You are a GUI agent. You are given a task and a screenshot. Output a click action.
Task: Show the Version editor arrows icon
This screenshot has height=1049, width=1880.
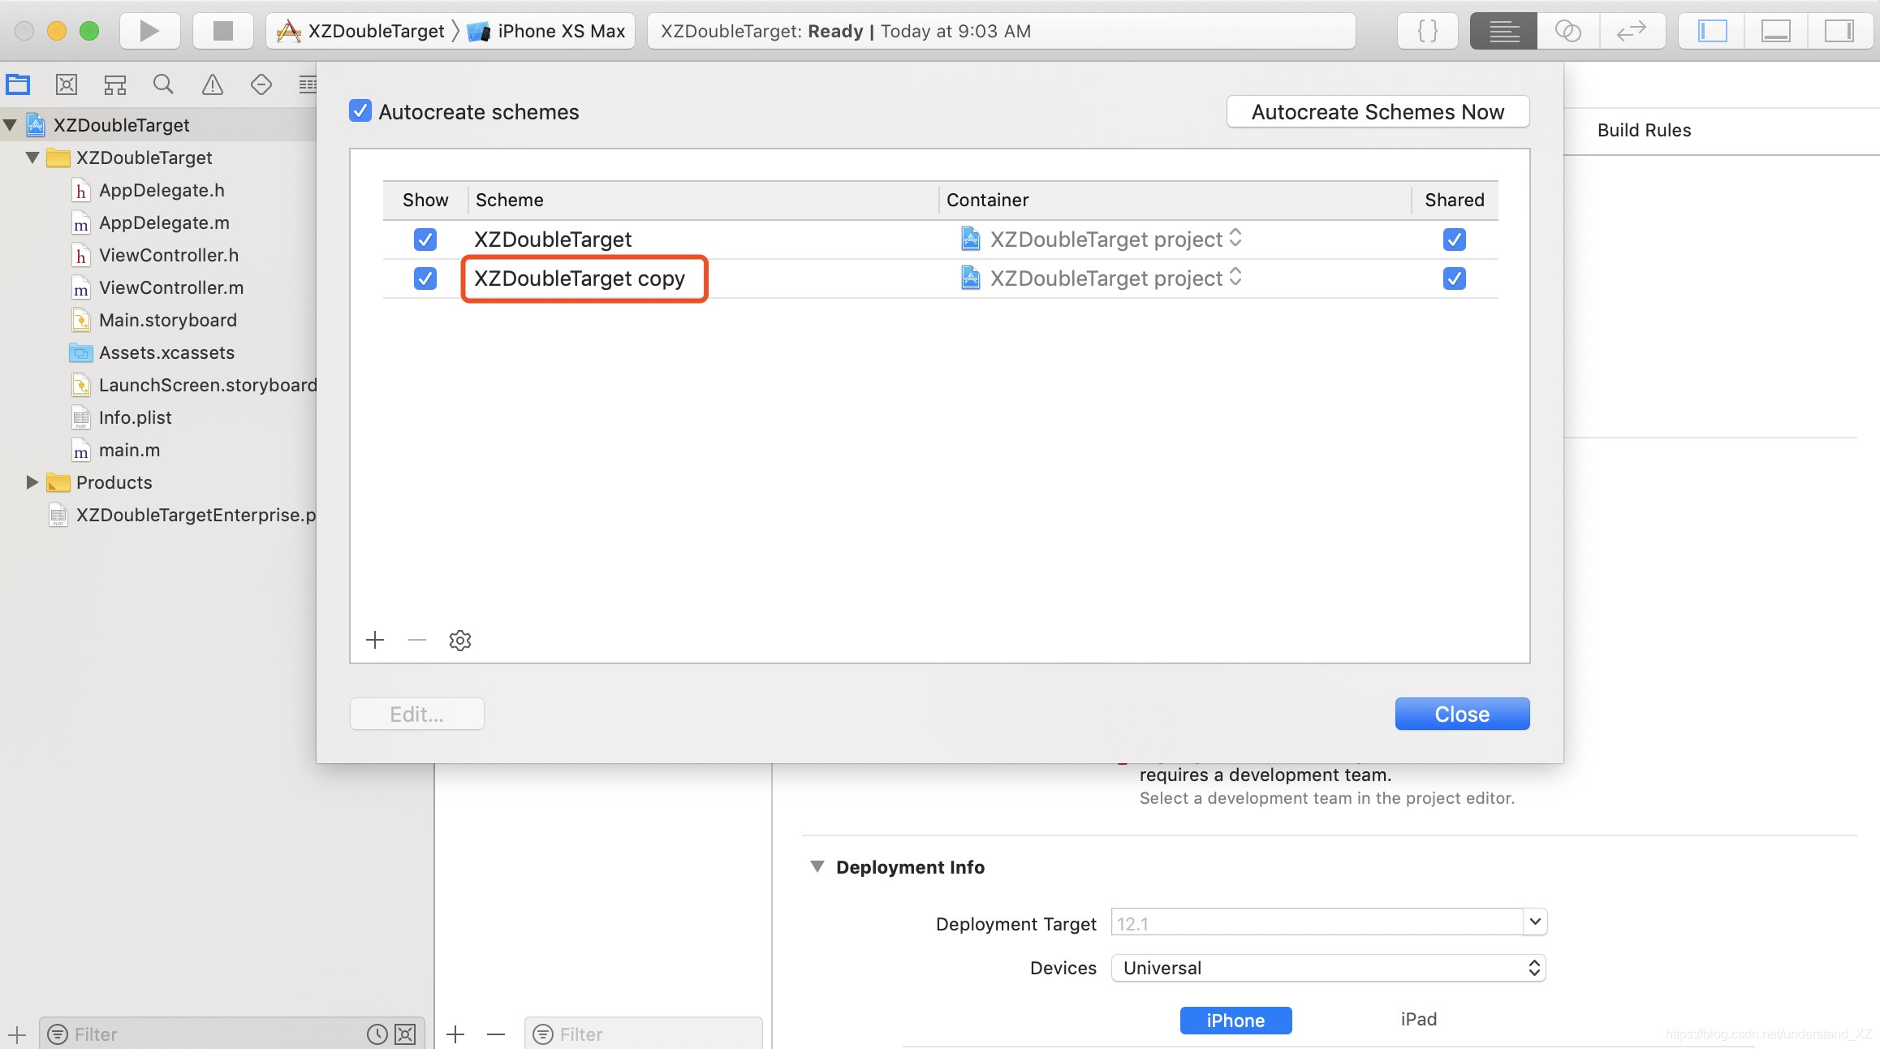coord(1631,31)
